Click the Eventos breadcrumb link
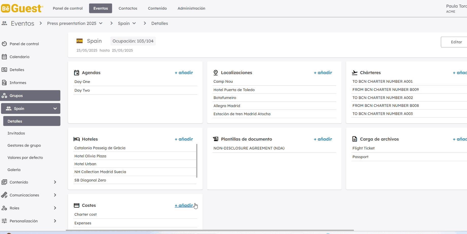 (x=22, y=23)
